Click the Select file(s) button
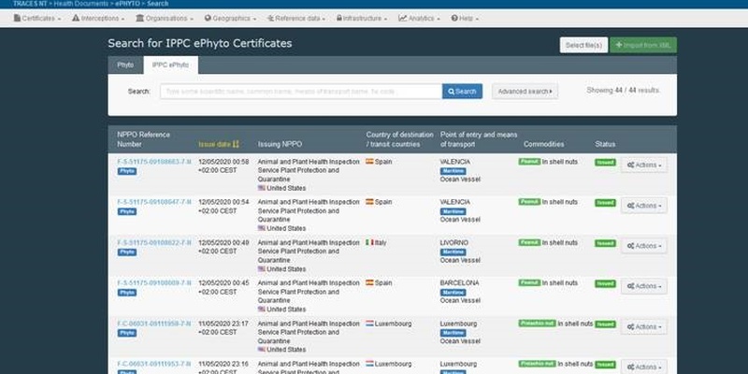Viewport: 748px width, 374px height. [x=583, y=45]
